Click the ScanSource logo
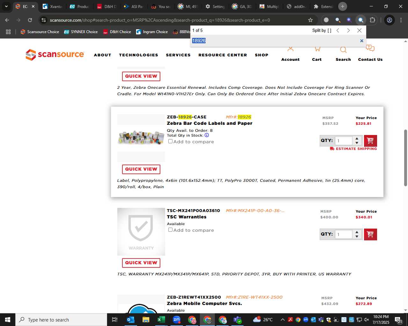The height and width of the screenshot is (326, 408). [x=55, y=54]
